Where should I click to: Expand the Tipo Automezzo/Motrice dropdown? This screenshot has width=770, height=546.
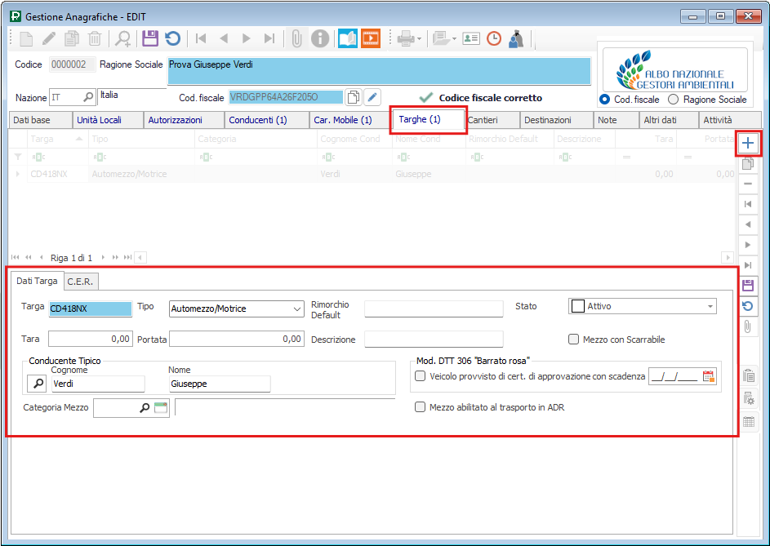pyautogui.click(x=296, y=309)
